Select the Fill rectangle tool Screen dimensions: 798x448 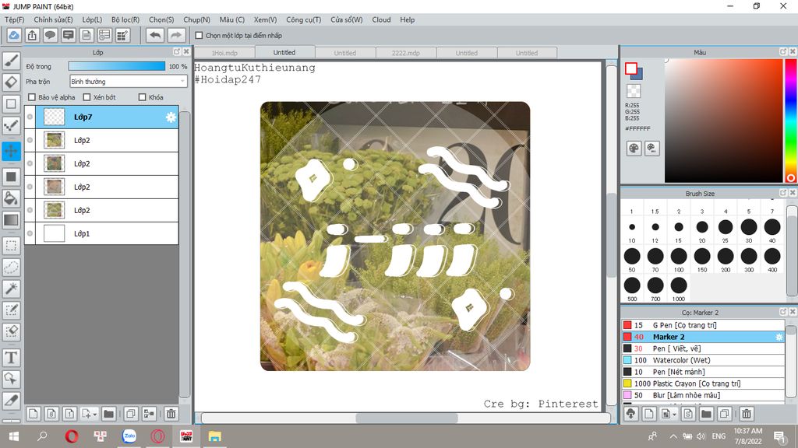click(x=11, y=177)
